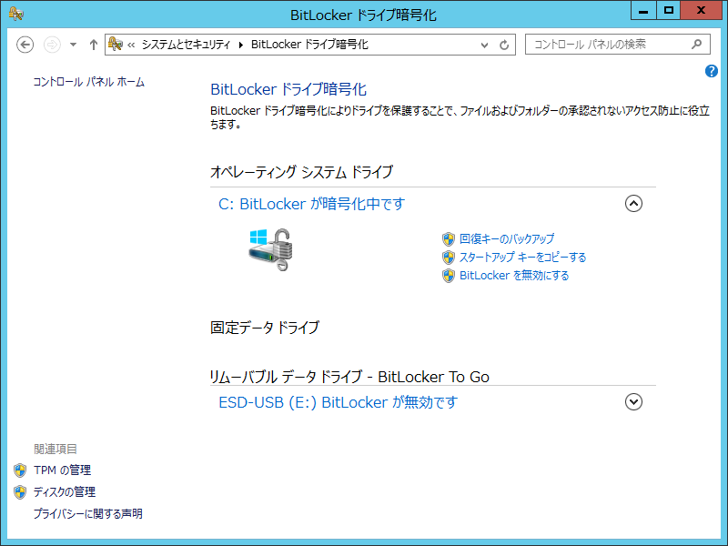Click ESD-USB (E:) BitLocker が無効です heading
This screenshot has height=546, width=728.
tap(338, 402)
